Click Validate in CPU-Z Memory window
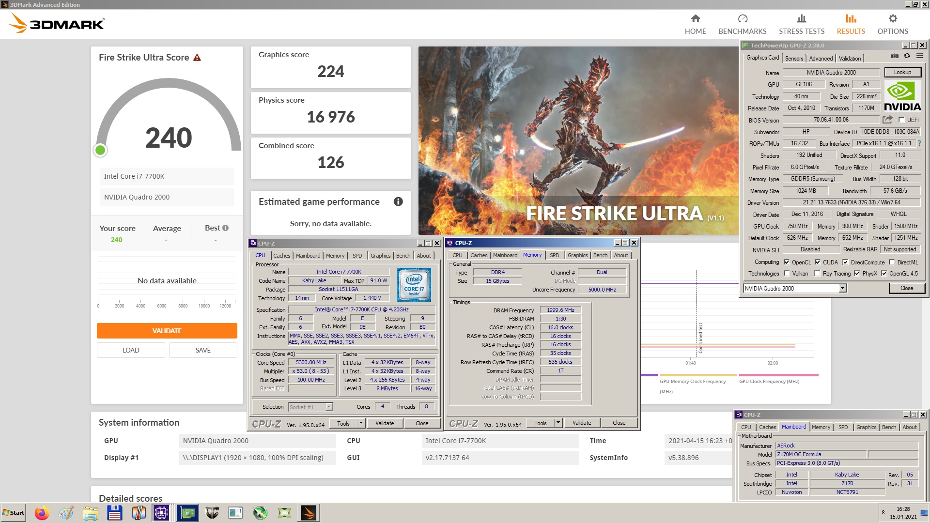930x523 pixels. (581, 423)
